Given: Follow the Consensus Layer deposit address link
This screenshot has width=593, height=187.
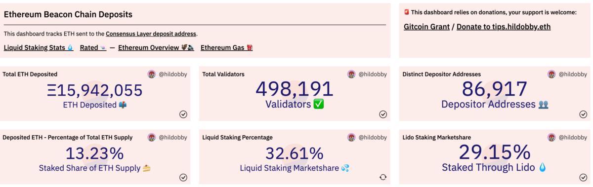Looking at the screenshot, I should [151, 34].
